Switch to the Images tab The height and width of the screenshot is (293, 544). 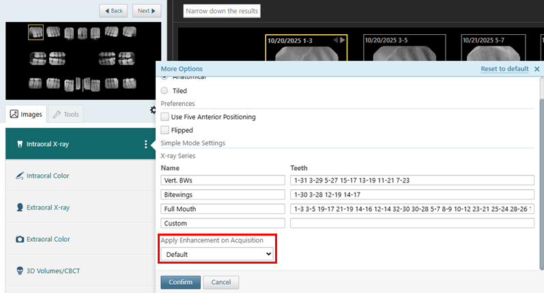point(26,114)
